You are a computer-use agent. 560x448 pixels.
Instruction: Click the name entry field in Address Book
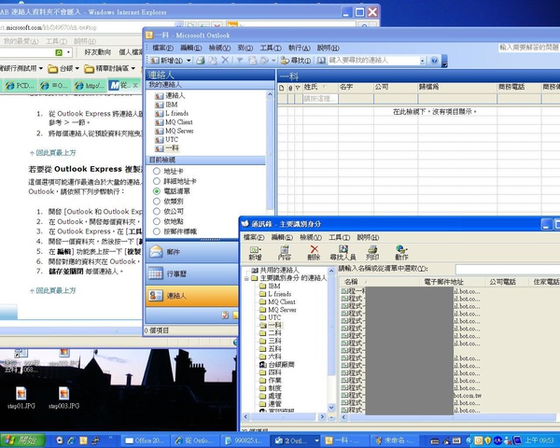507,269
